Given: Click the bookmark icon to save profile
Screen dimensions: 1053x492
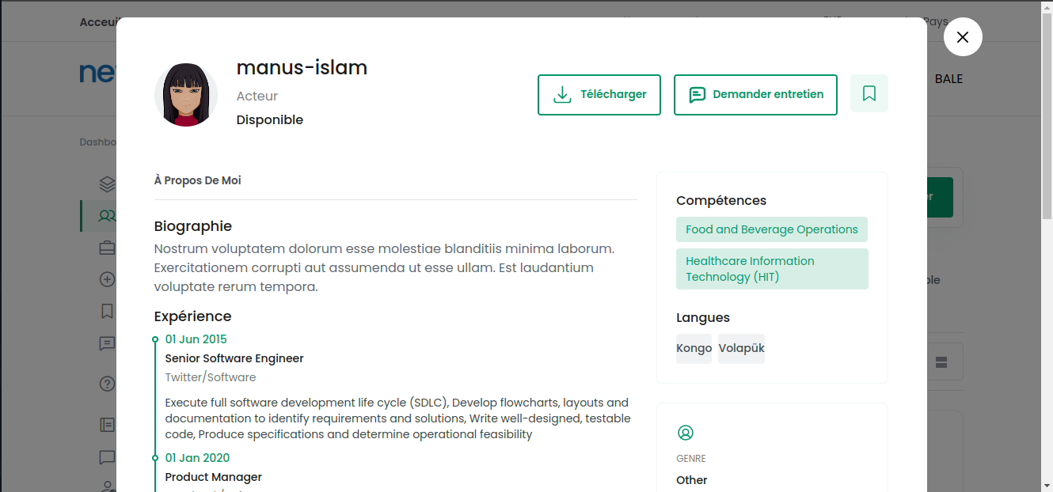Looking at the screenshot, I should (869, 94).
